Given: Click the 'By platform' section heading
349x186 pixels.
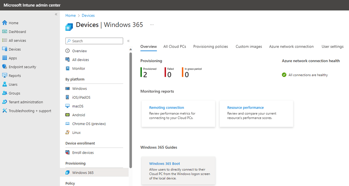Looking at the screenshot, I should 75,79.
